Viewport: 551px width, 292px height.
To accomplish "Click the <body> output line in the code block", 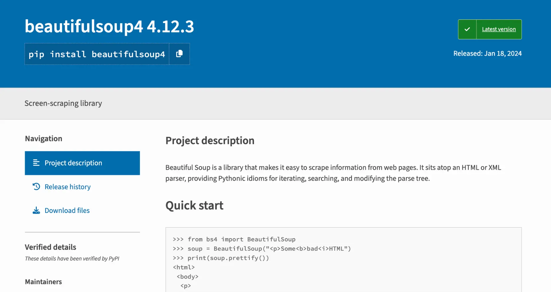I will pos(187,277).
